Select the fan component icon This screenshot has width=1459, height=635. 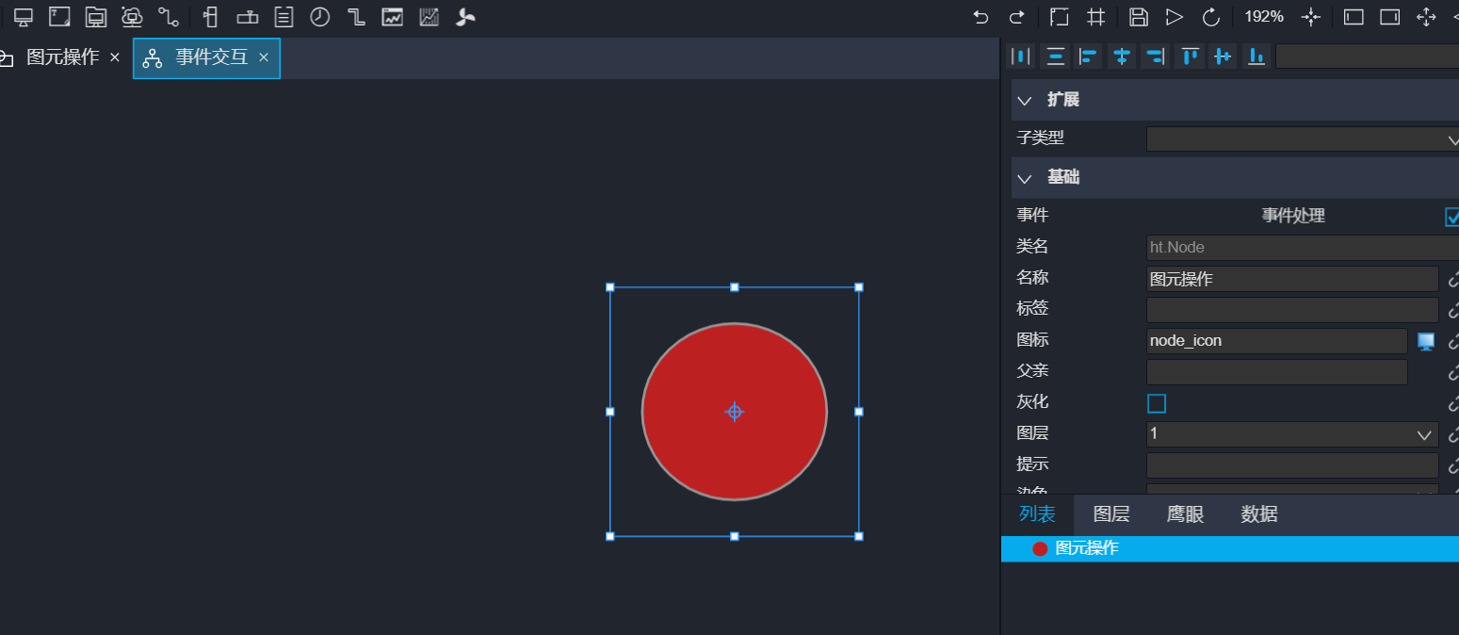point(465,17)
